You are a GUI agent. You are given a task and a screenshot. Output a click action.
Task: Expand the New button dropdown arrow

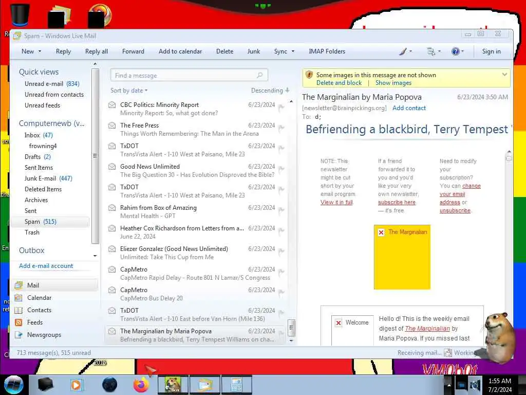[40, 51]
